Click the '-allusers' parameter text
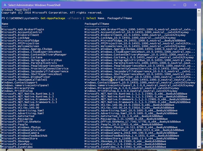 (74, 18)
